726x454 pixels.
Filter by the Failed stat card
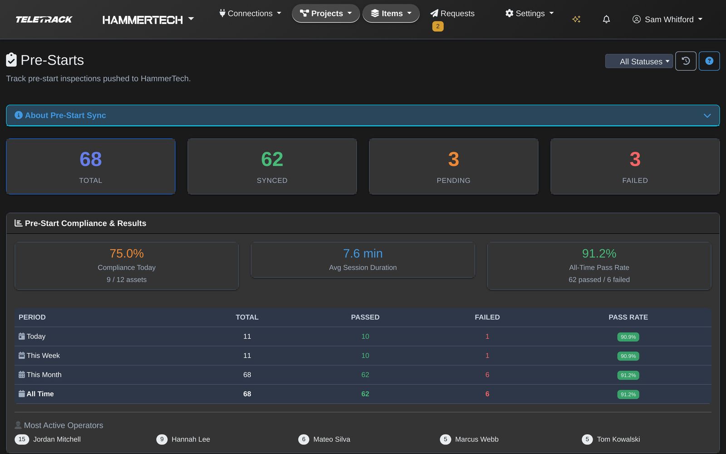click(x=635, y=167)
